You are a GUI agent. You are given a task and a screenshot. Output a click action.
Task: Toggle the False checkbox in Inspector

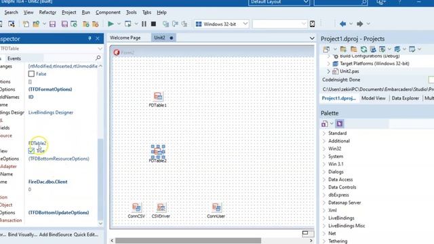(31, 74)
